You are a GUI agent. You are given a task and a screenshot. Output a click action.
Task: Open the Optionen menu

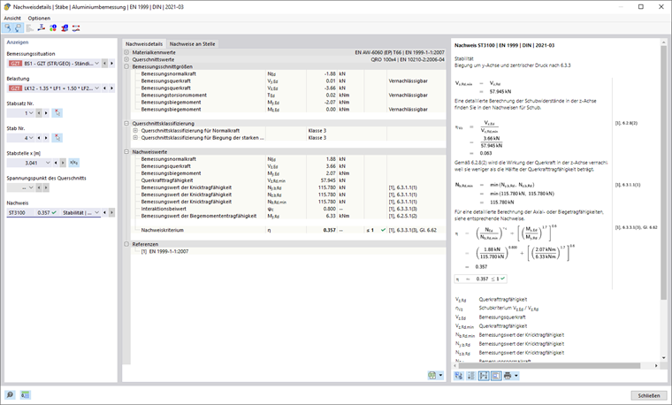(x=39, y=19)
